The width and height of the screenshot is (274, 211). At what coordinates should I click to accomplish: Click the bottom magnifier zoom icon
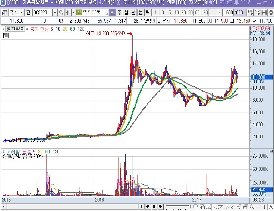[x=252, y=207]
